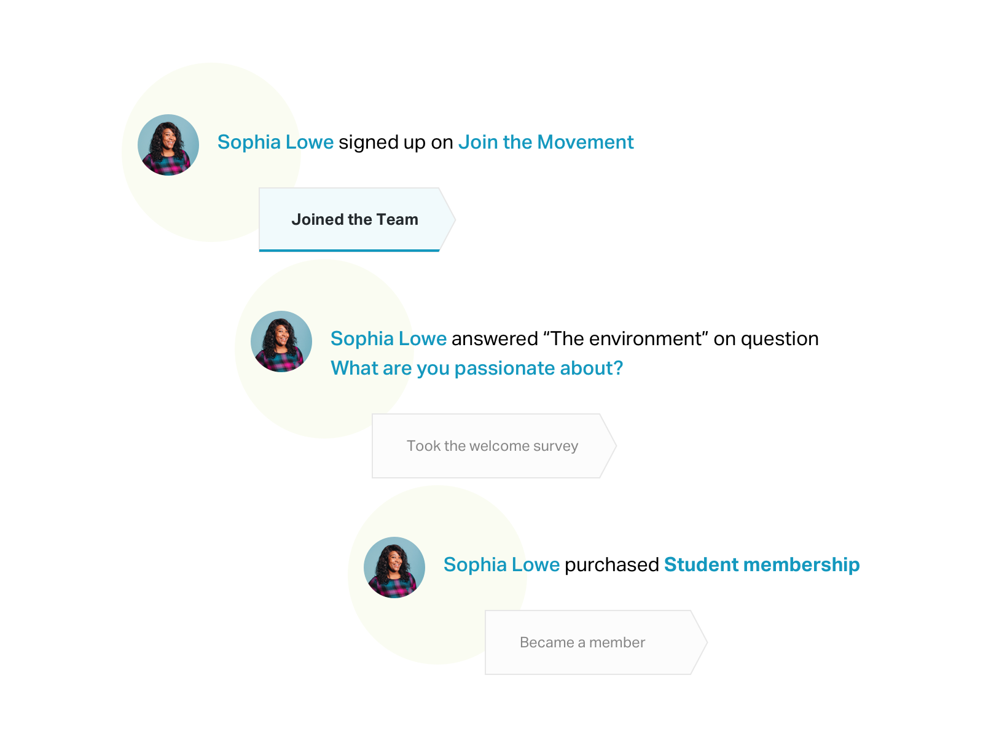Click the word "purchased" in last activity

point(612,564)
